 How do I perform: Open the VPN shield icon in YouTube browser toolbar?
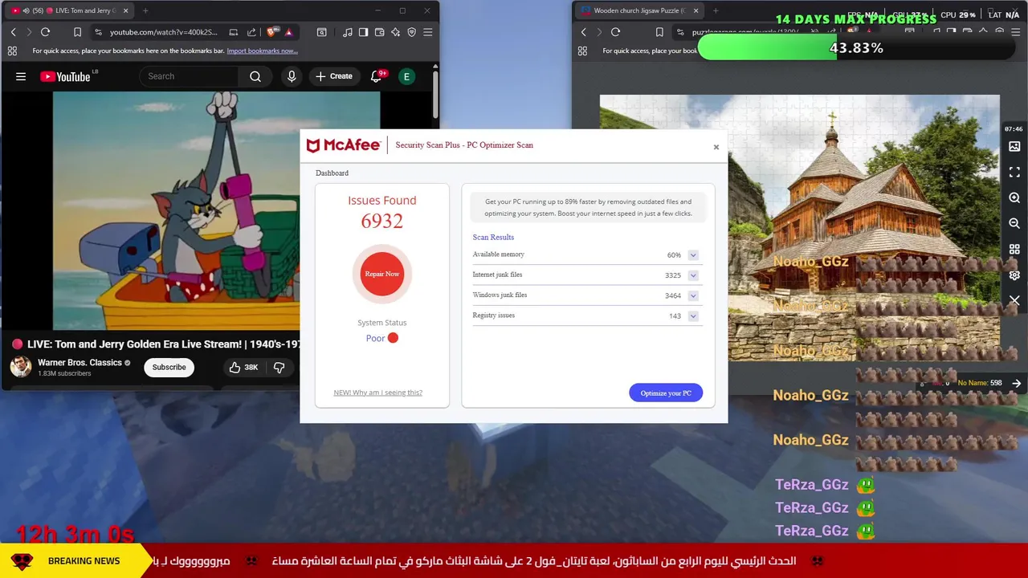click(411, 32)
